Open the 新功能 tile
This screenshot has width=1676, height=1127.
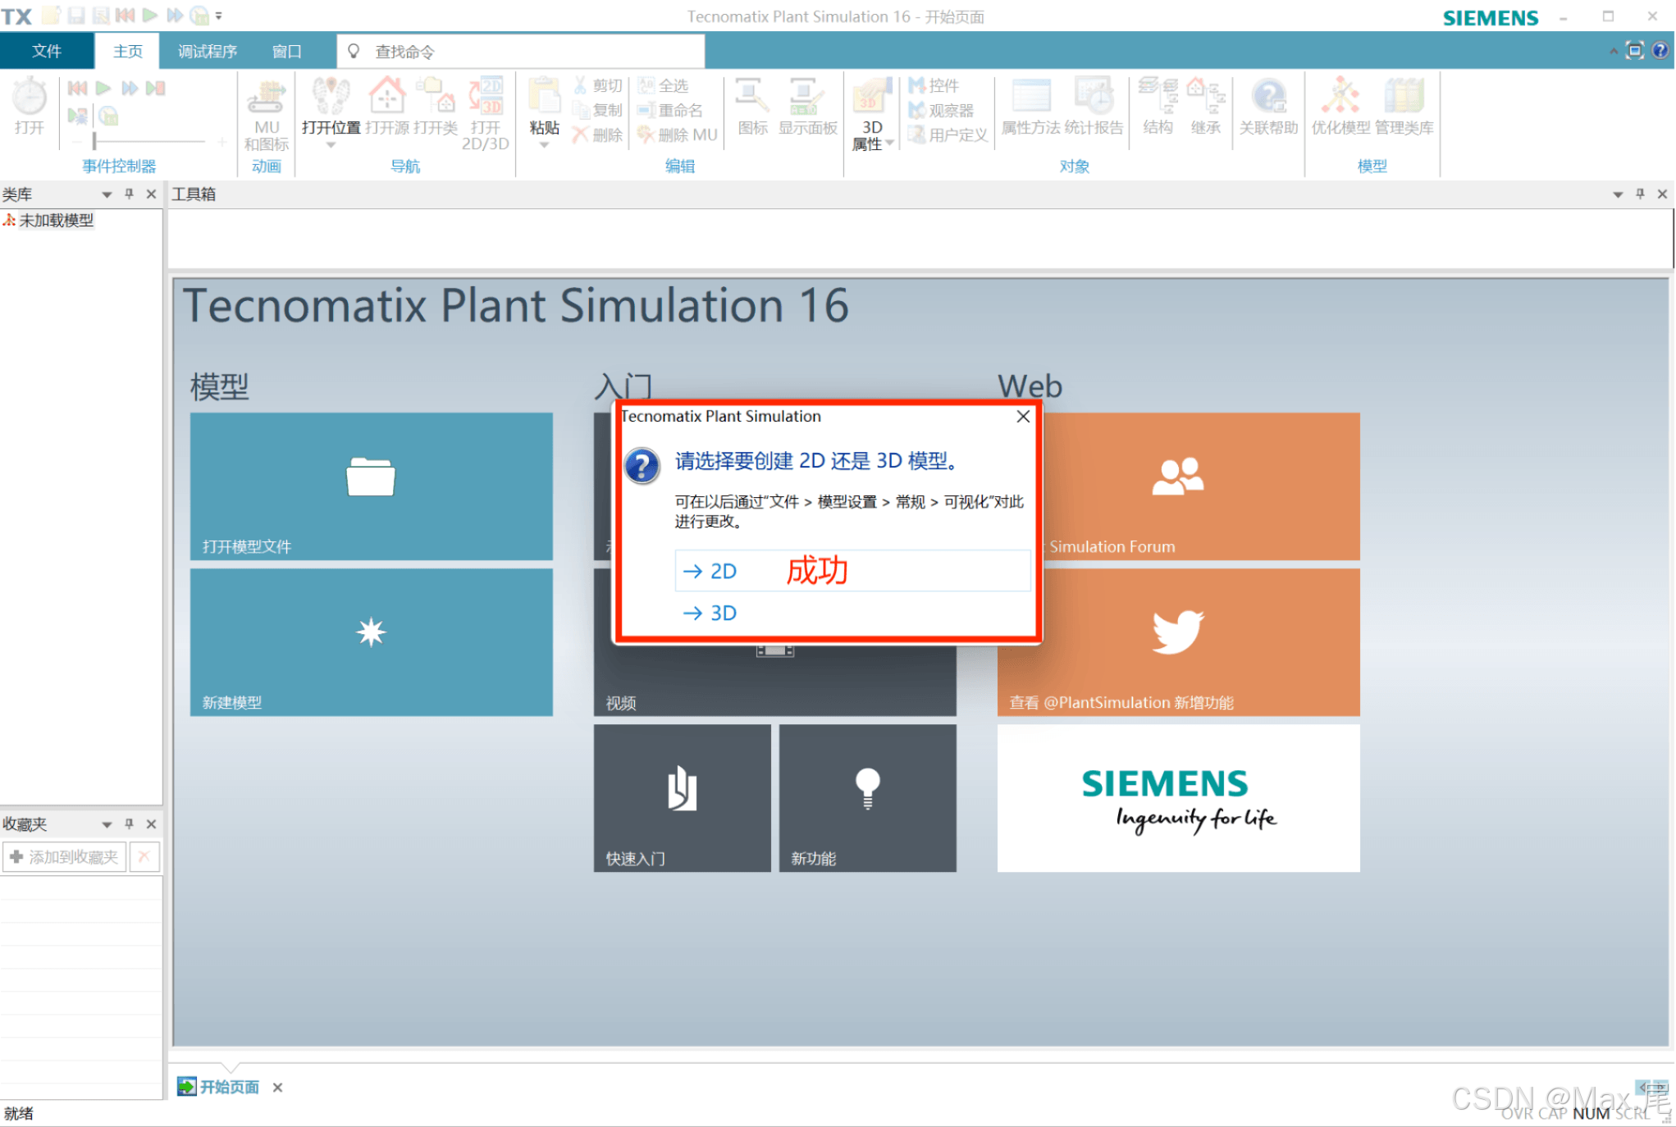click(x=867, y=797)
